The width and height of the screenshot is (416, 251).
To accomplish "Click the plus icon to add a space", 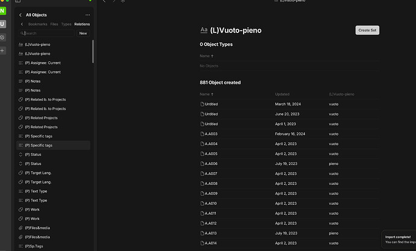I will pos(2,51).
